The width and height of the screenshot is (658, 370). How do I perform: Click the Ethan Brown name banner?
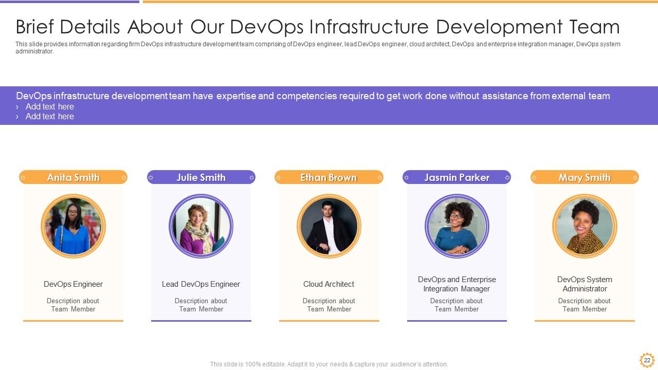tap(329, 177)
